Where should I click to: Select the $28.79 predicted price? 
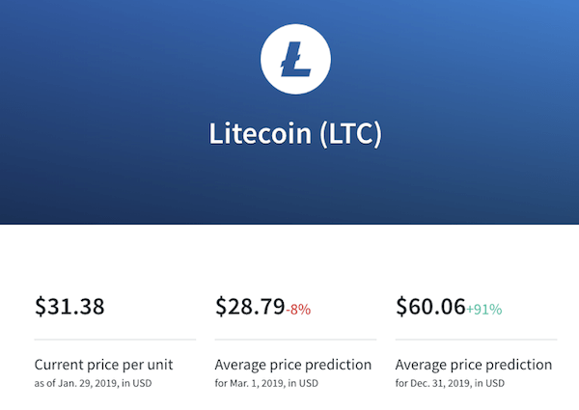(250, 307)
